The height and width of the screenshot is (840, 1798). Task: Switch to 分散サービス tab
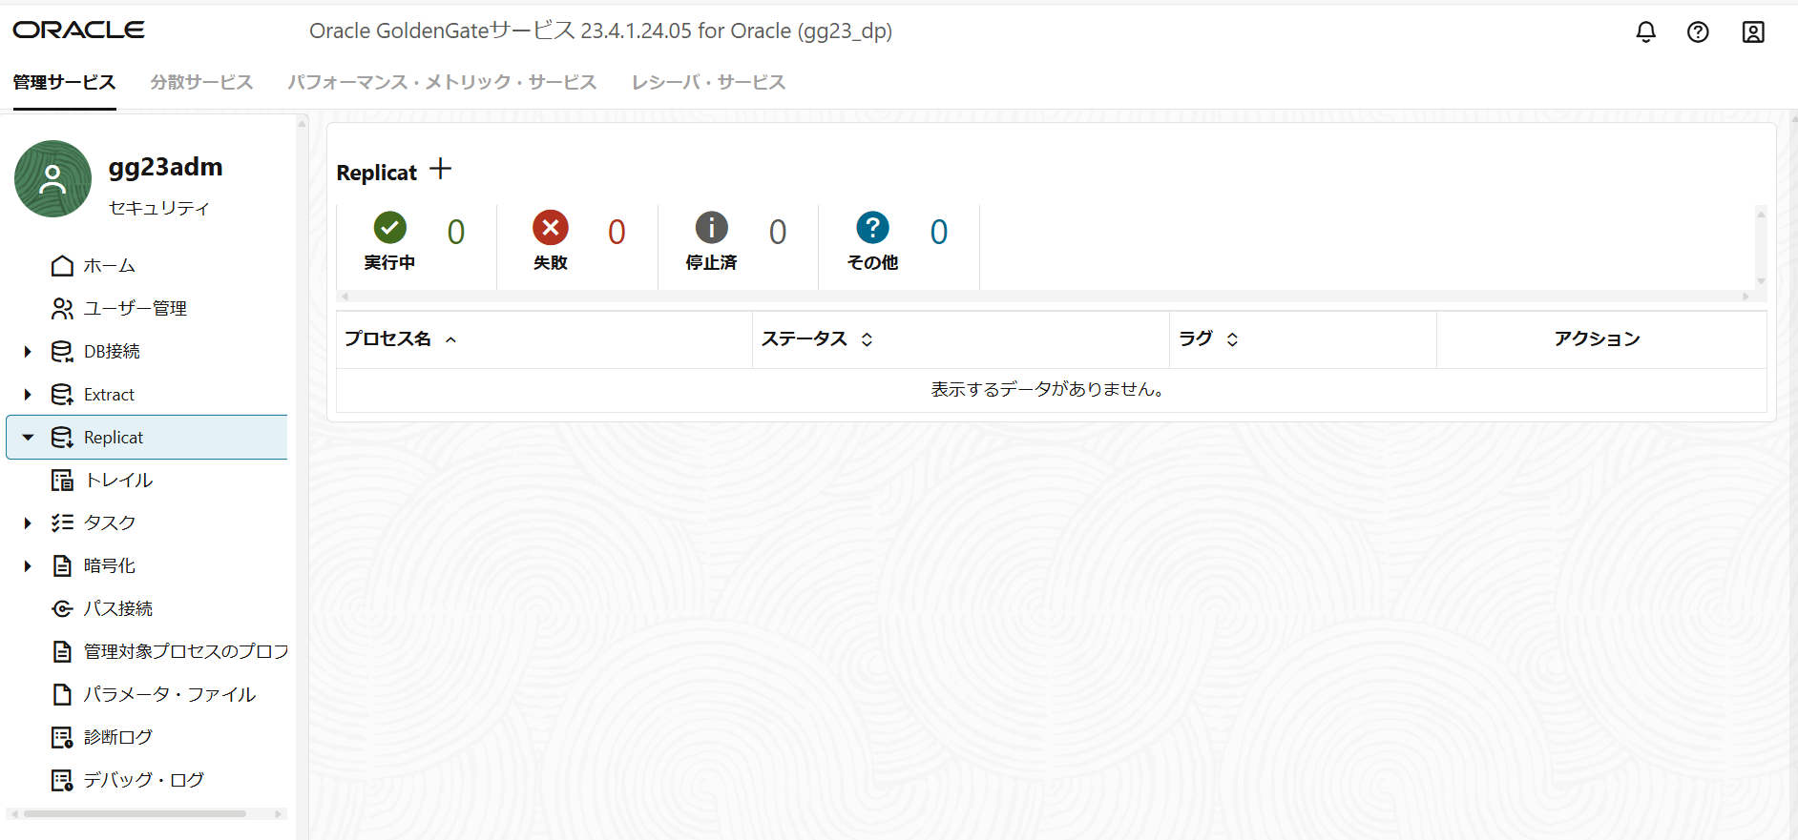pos(201,82)
